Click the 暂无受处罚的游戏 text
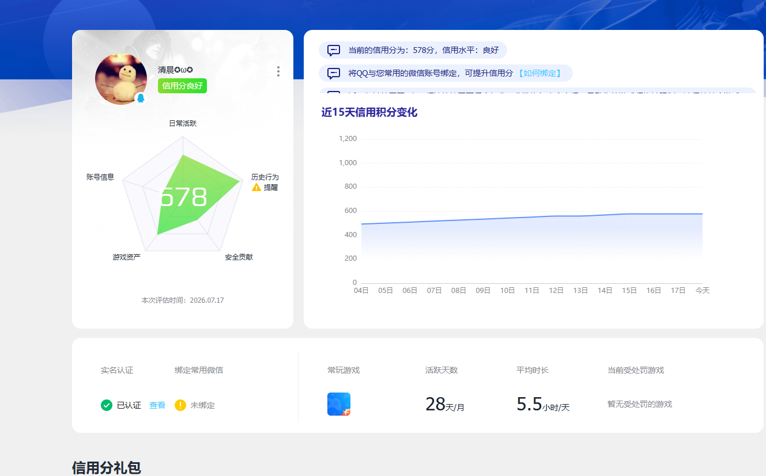 click(x=640, y=404)
